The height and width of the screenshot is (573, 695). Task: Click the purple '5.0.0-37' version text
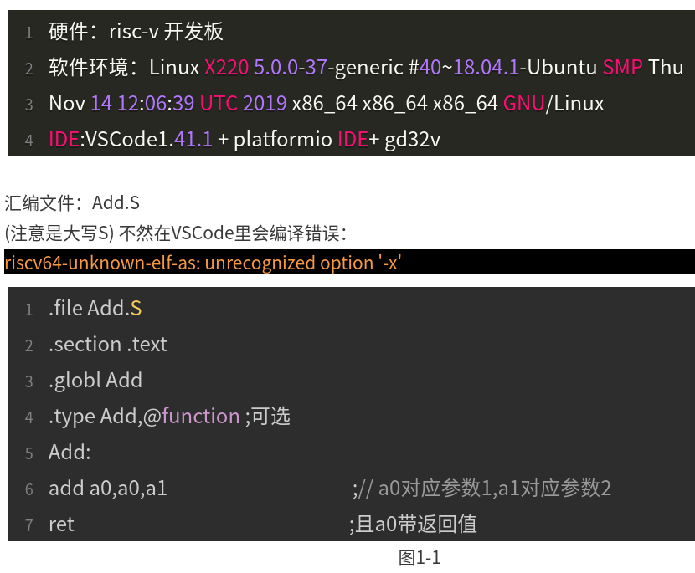pos(291,68)
